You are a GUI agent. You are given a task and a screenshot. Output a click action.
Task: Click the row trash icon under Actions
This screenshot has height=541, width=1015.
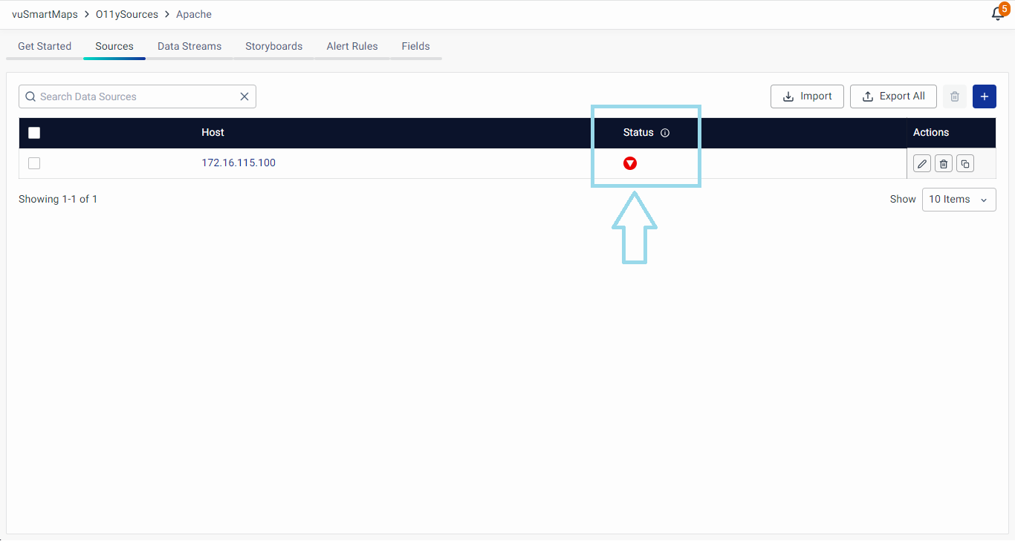944,164
